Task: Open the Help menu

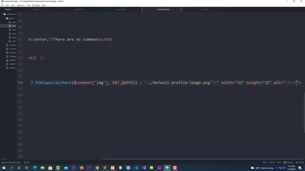Action: point(44,5)
